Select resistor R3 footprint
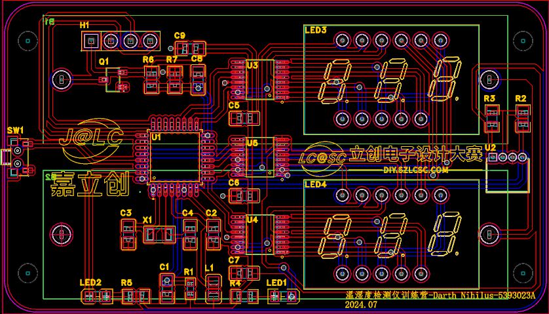Screen dimensions: 549x314 click(x=491, y=119)
